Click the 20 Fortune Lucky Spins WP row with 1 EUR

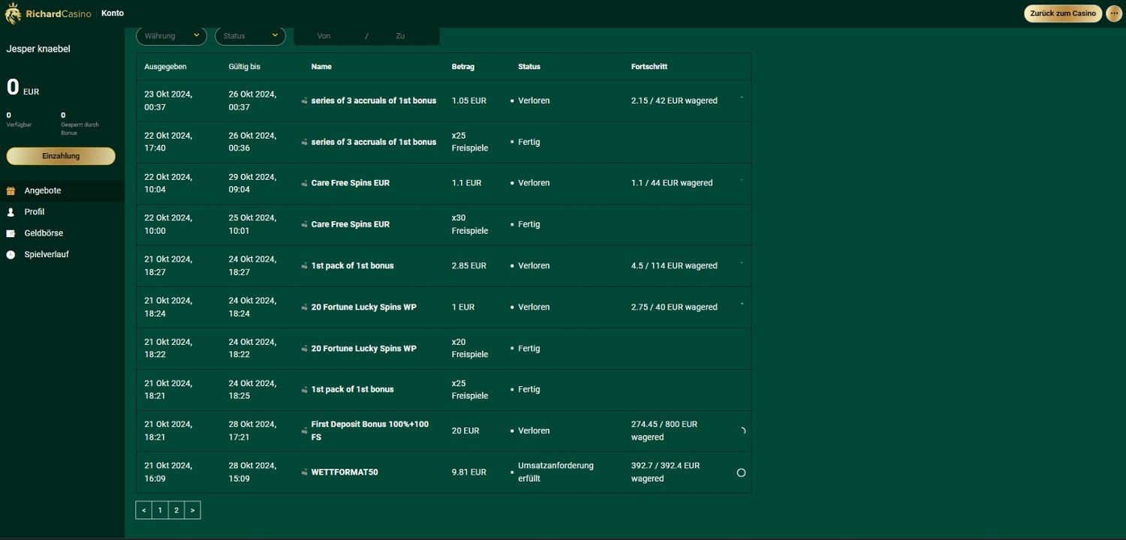point(443,307)
